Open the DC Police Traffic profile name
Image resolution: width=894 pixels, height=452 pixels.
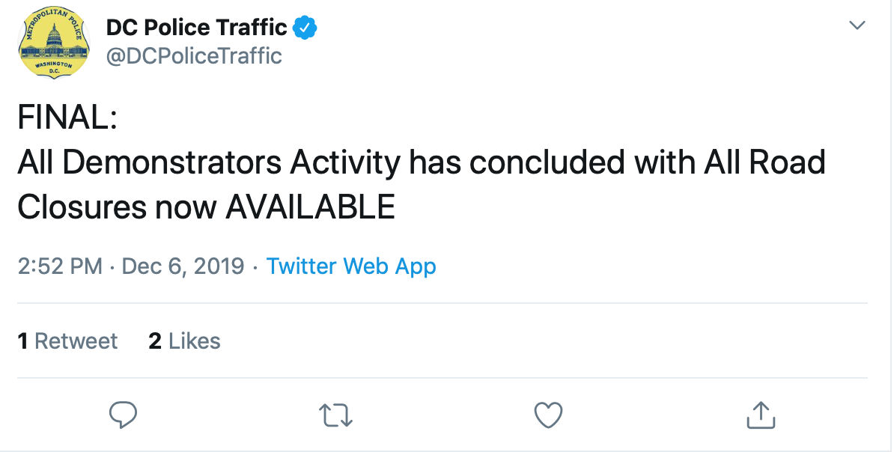click(x=197, y=28)
